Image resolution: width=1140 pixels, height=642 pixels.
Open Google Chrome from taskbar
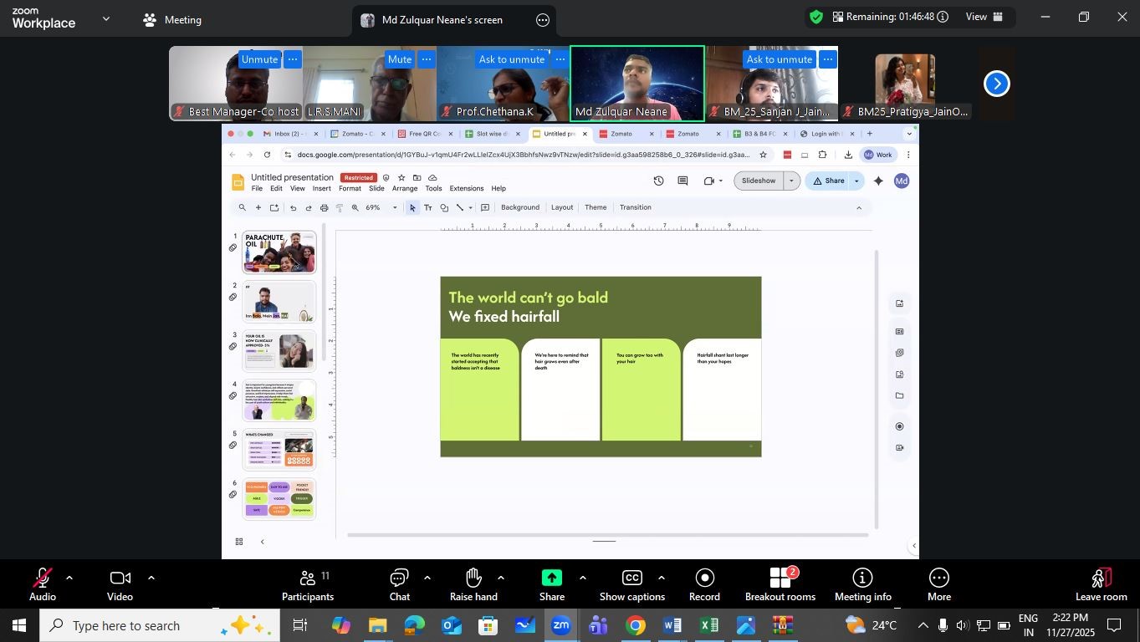pyautogui.click(x=636, y=625)
